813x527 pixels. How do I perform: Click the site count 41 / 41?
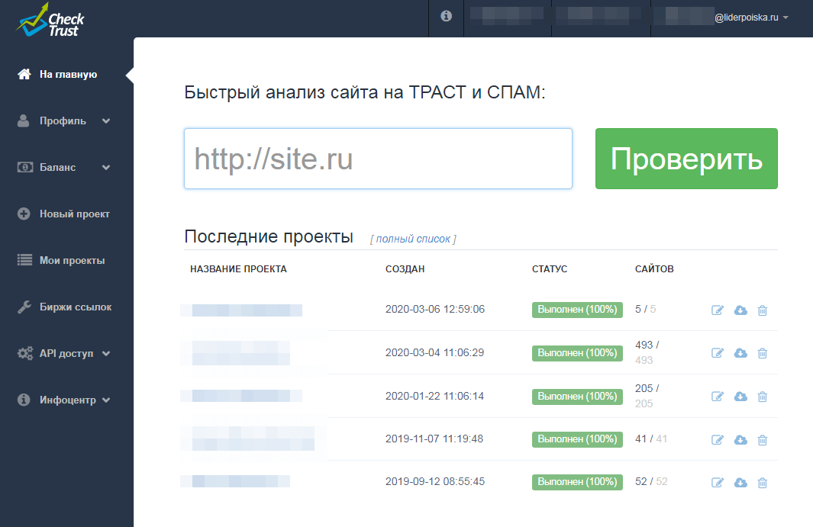[651, 439]
